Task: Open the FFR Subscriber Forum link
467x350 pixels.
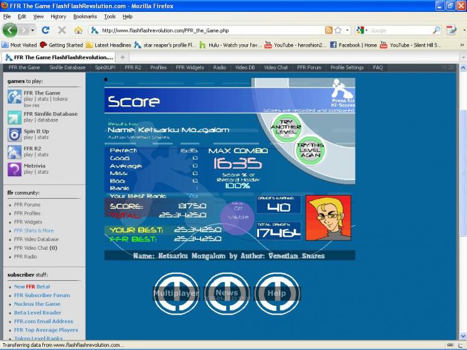Action: 42,295
